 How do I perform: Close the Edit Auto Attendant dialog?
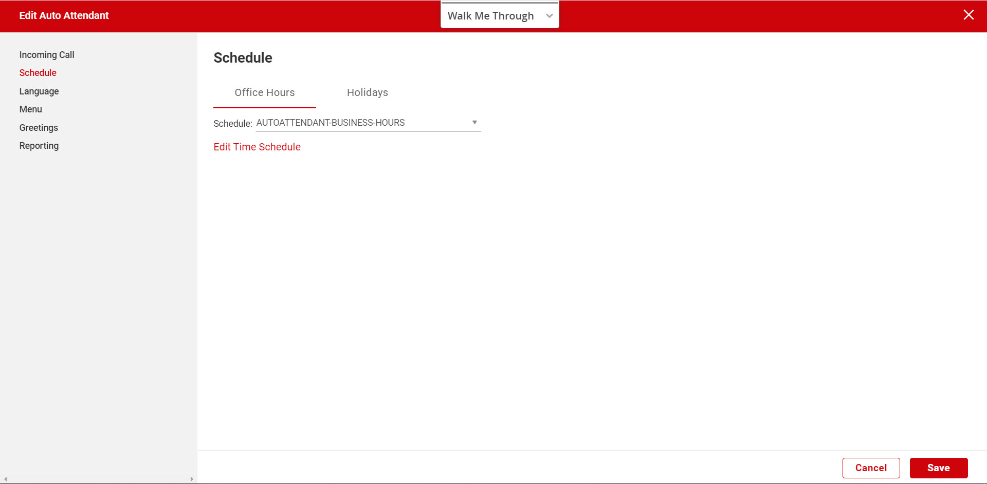click(968, 15)
